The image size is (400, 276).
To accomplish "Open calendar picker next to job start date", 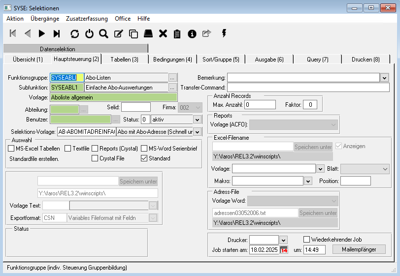I will coord(284,250).
